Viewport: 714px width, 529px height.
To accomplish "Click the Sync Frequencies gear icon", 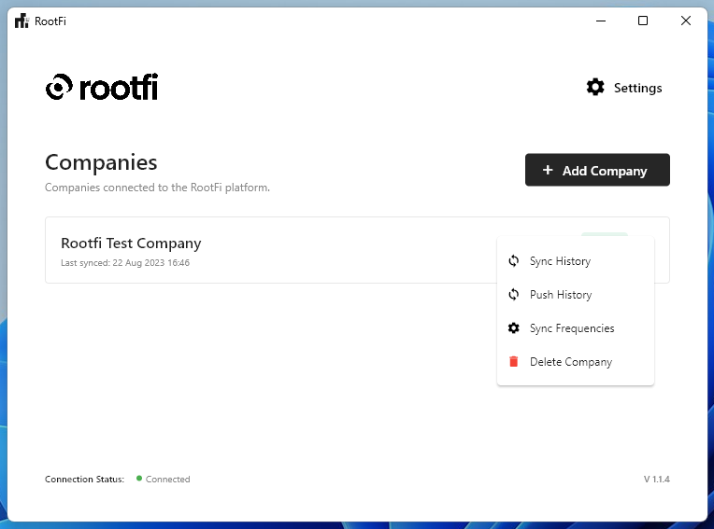I will coord(514,328).
